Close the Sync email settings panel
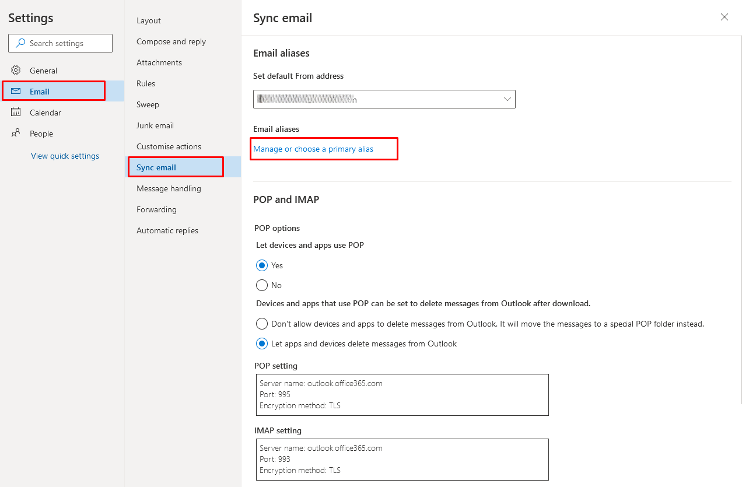This screenshot has height=487, width=742. tap(724, 17)
